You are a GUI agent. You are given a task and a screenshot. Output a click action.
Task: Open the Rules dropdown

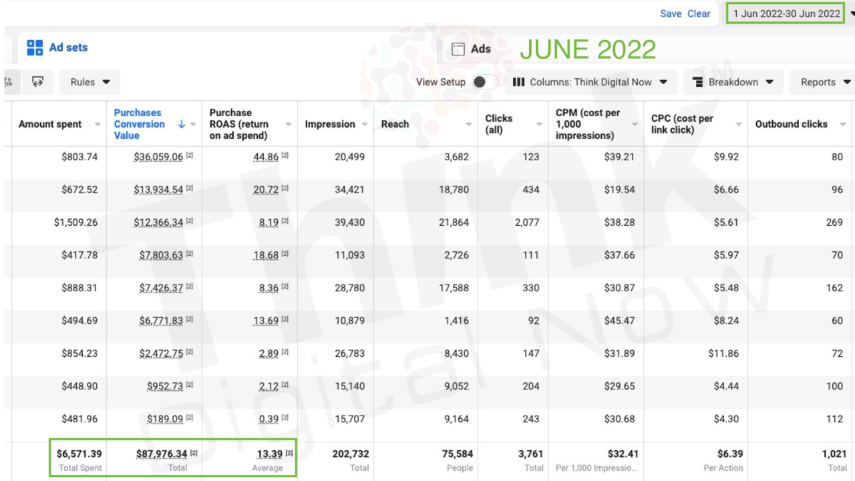click(x=90, y=82)
